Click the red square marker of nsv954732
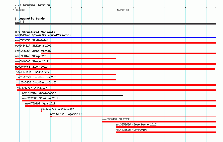 [51, 116]
